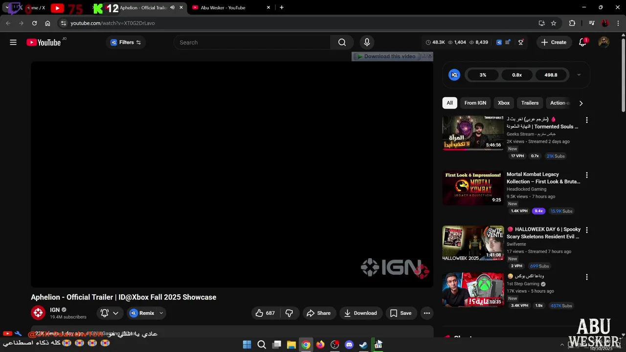Image resolution: width=626 pixels, height=352 pixels.
Task: Click the Chrome address bar URL
Action: 112,23
